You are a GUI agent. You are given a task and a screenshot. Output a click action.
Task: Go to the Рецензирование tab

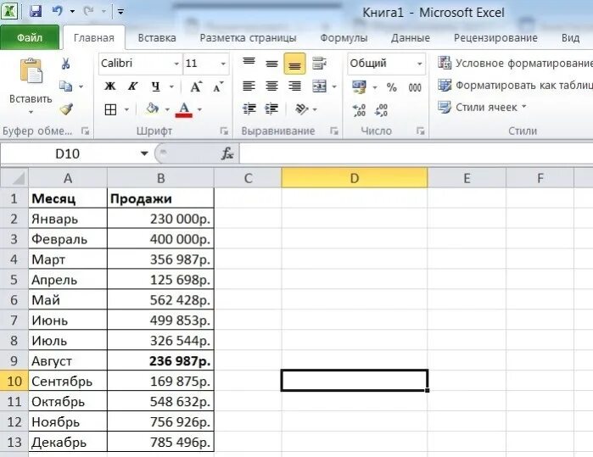point(495,38)
